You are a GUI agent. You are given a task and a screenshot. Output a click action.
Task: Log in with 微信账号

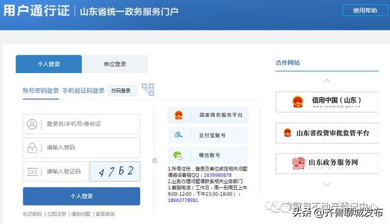(x=208, y=155)
